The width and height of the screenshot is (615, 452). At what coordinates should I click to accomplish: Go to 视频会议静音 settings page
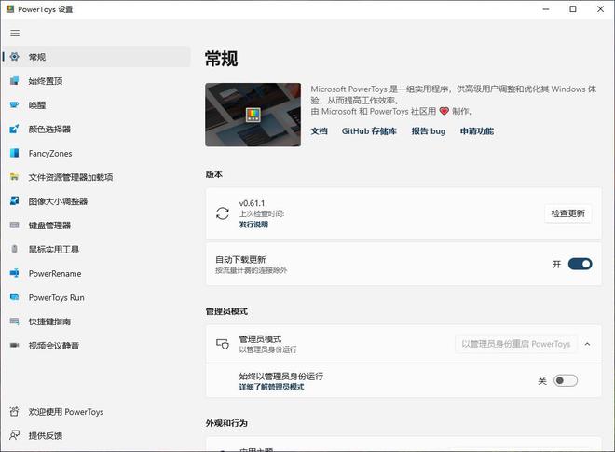[x=97, y=346]
